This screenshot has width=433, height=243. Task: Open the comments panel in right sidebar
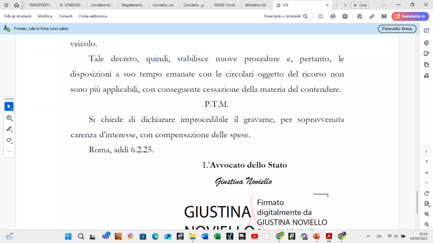coord(427,43)
